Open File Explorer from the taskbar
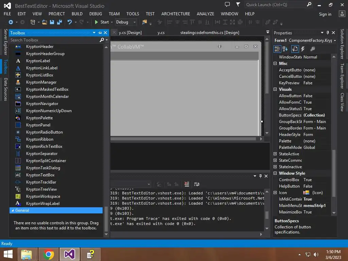 tap(27, 254)
